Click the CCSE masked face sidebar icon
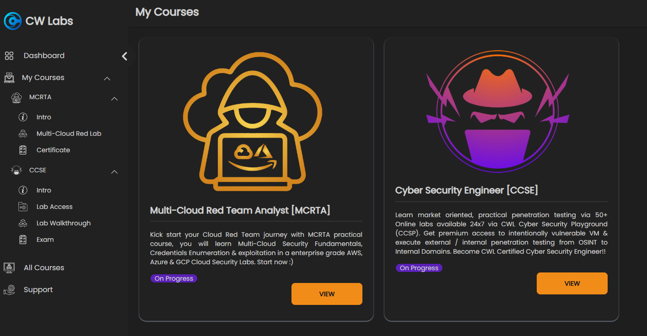This screenshot has width=647, height=336. coord(16,171)
